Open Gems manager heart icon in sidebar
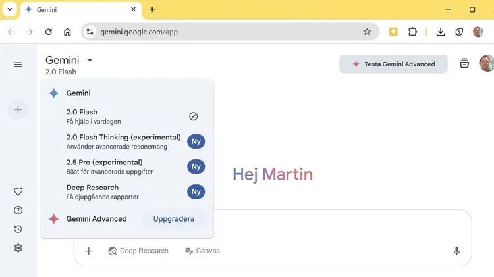The height and width of the screenshot is (277, 494). 18,191
